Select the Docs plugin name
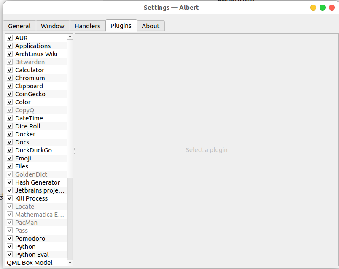Viewport: 339px width, 269px height. point(22,142)
